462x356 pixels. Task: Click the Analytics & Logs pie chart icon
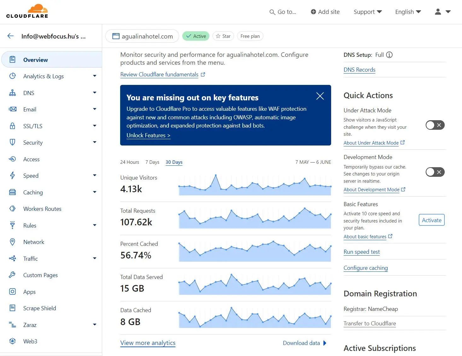pos(12,76)
